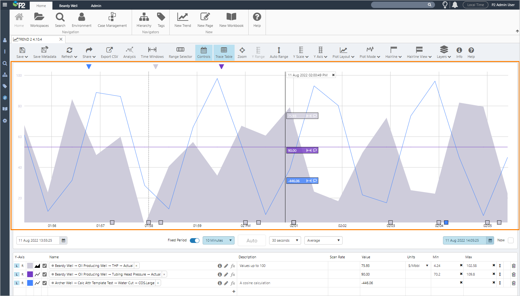Enable the Now checkbox
Screen dimensions: 520x296
point(511,240)
